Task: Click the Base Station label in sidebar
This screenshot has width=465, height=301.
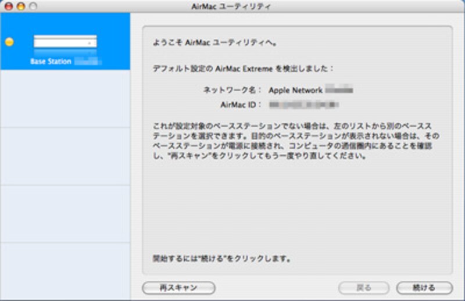Action: click(x=51, y=62)
